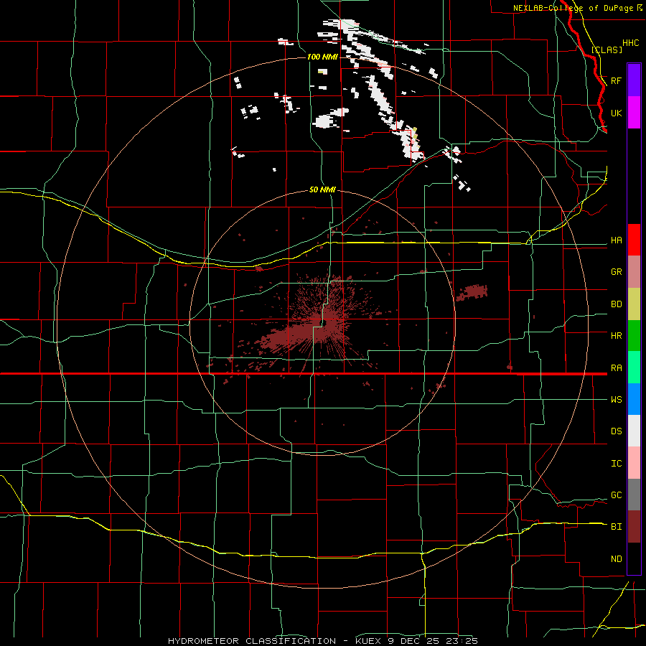The width and height of the screenshot is (646, 646).
Task: Click the RA legend label
Action: (617, 368)
